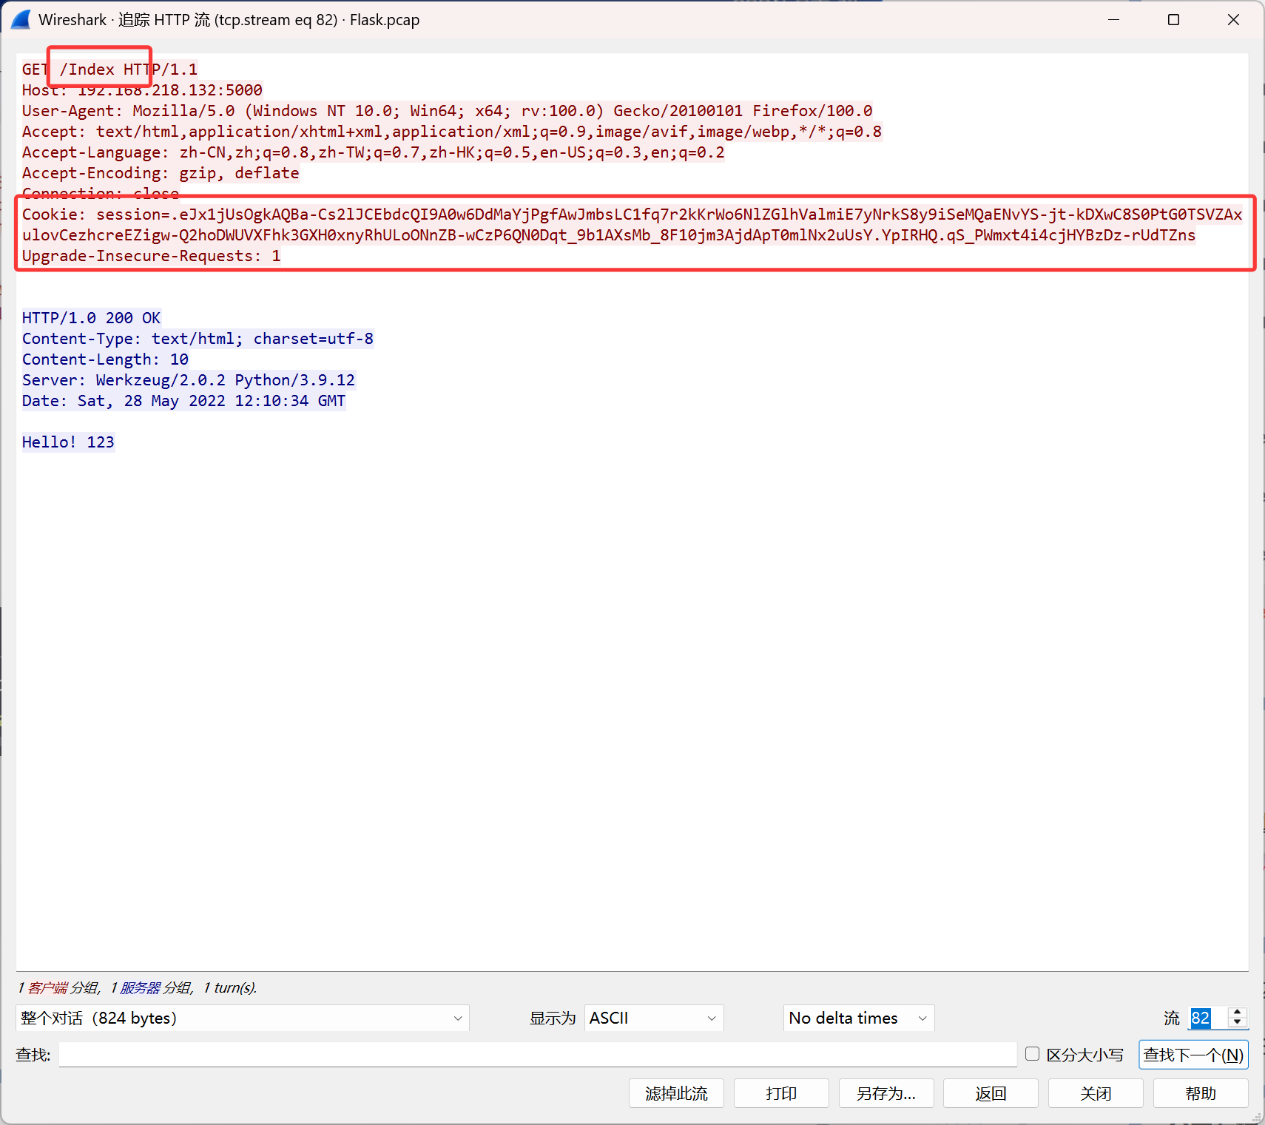Click the 查找下一个(N) button
1265x1125 pixels.
tap(1193, 1055)
